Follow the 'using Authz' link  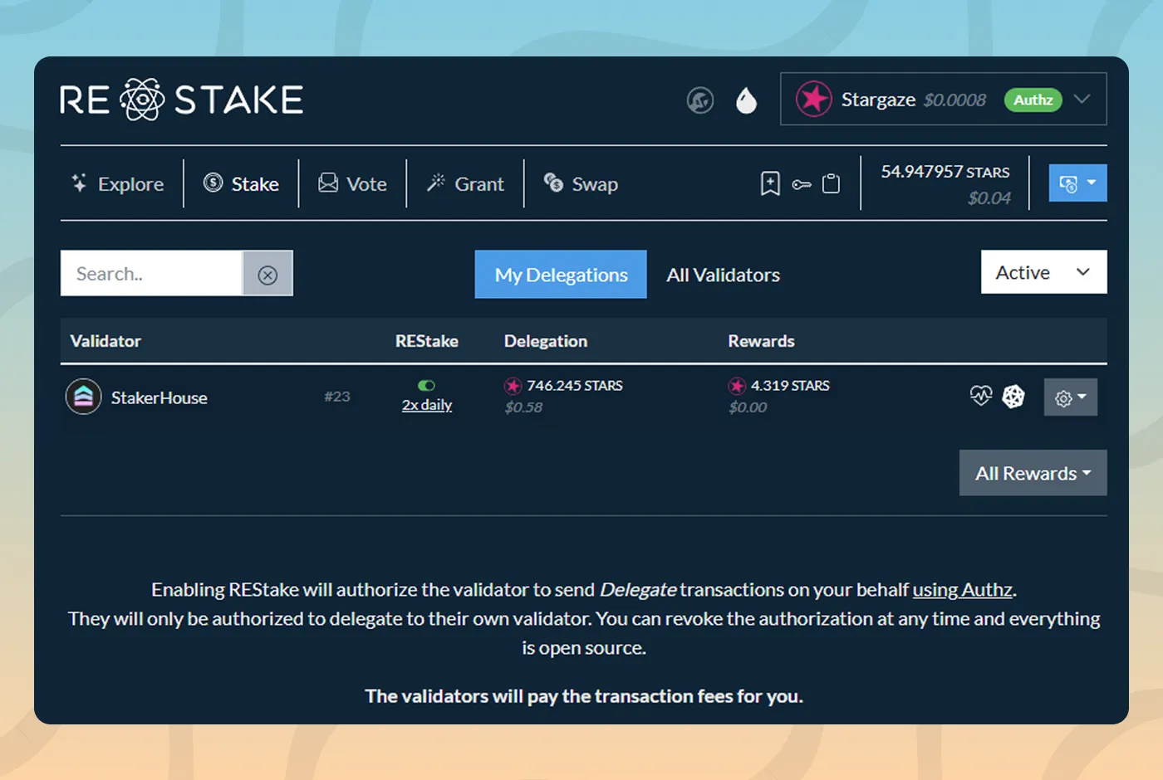click(x=962, y=590)
